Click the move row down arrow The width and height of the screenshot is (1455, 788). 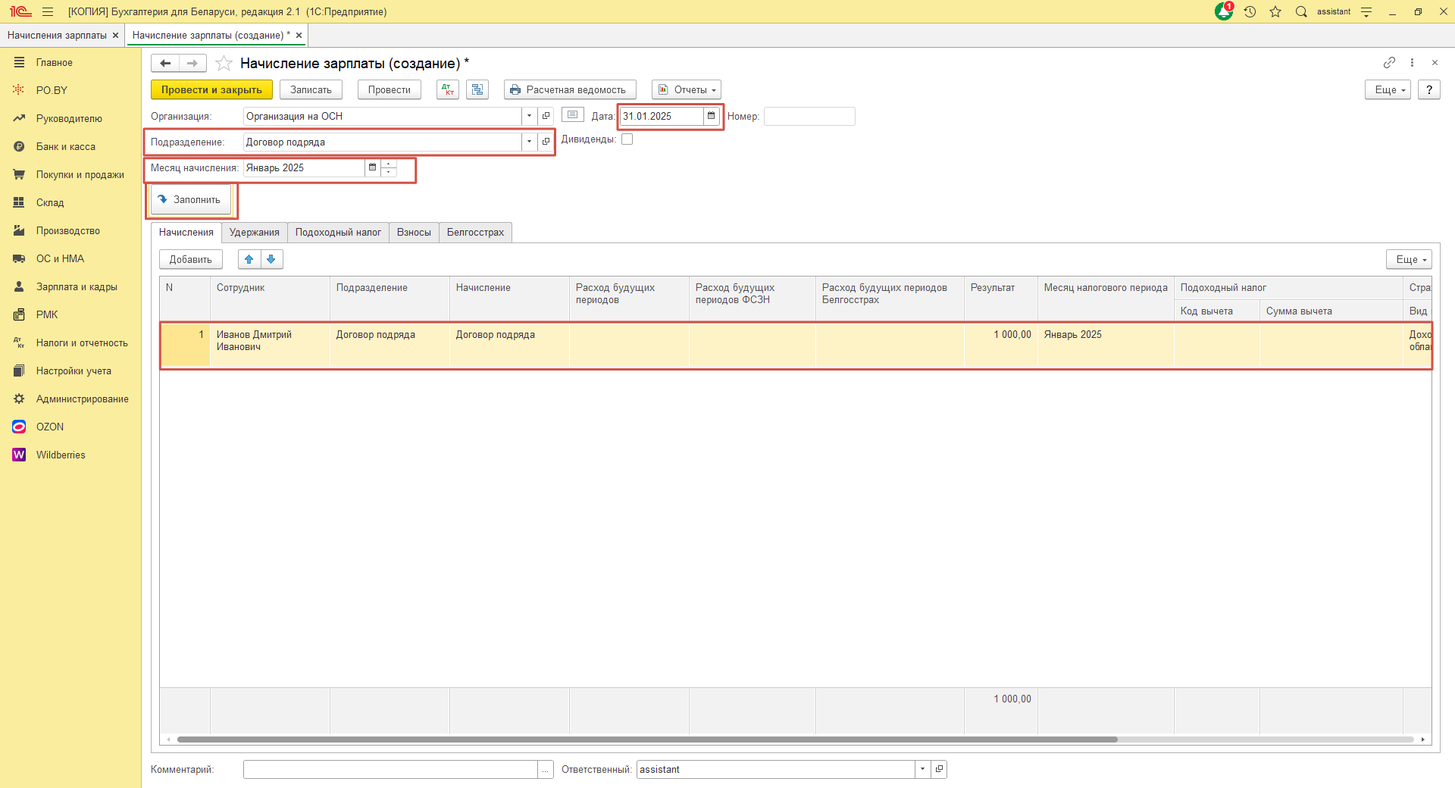coord(271,260)
